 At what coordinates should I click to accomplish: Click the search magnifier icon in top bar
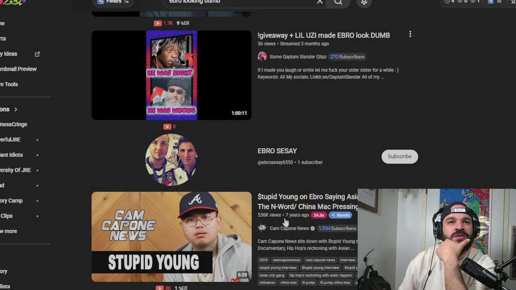(x=338, y=2)
